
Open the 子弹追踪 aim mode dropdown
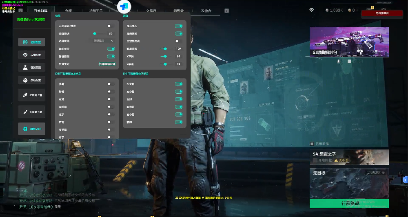103,41
